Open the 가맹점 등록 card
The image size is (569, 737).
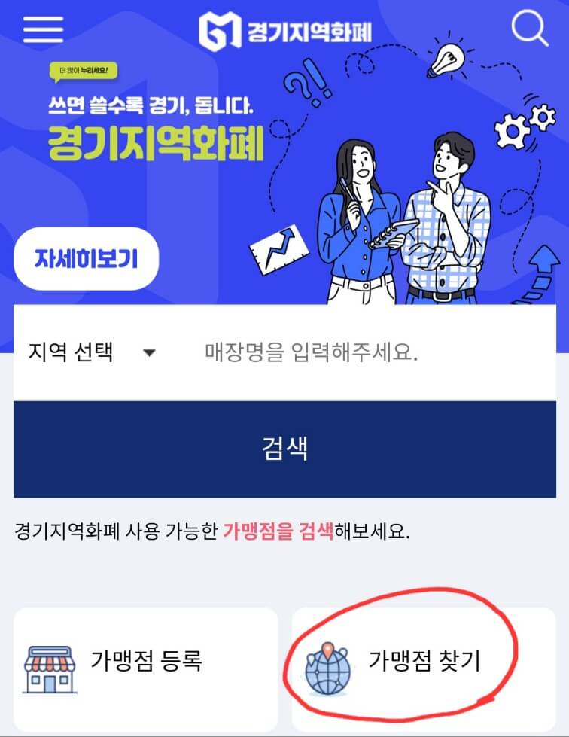pos(146,669)
